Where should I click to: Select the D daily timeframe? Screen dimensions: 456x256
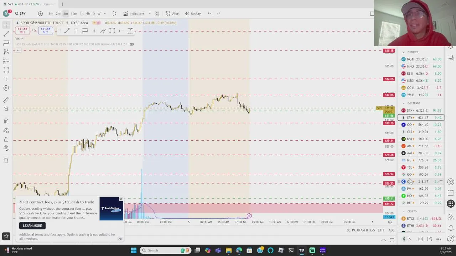tap(94, 14)
